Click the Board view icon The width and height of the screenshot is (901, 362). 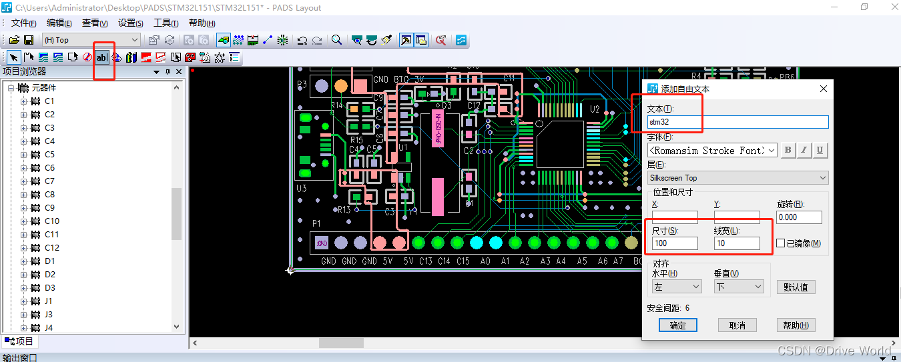coord(357,40)
